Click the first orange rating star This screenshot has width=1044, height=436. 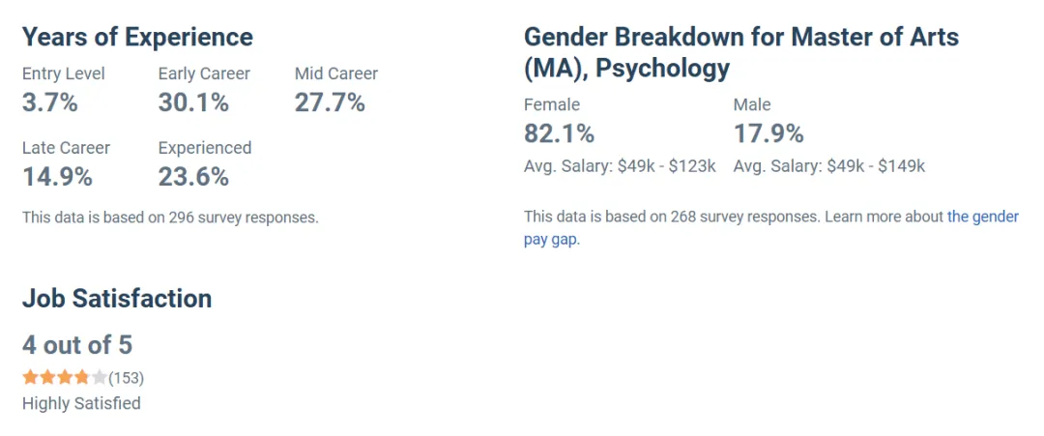[30, 378]
